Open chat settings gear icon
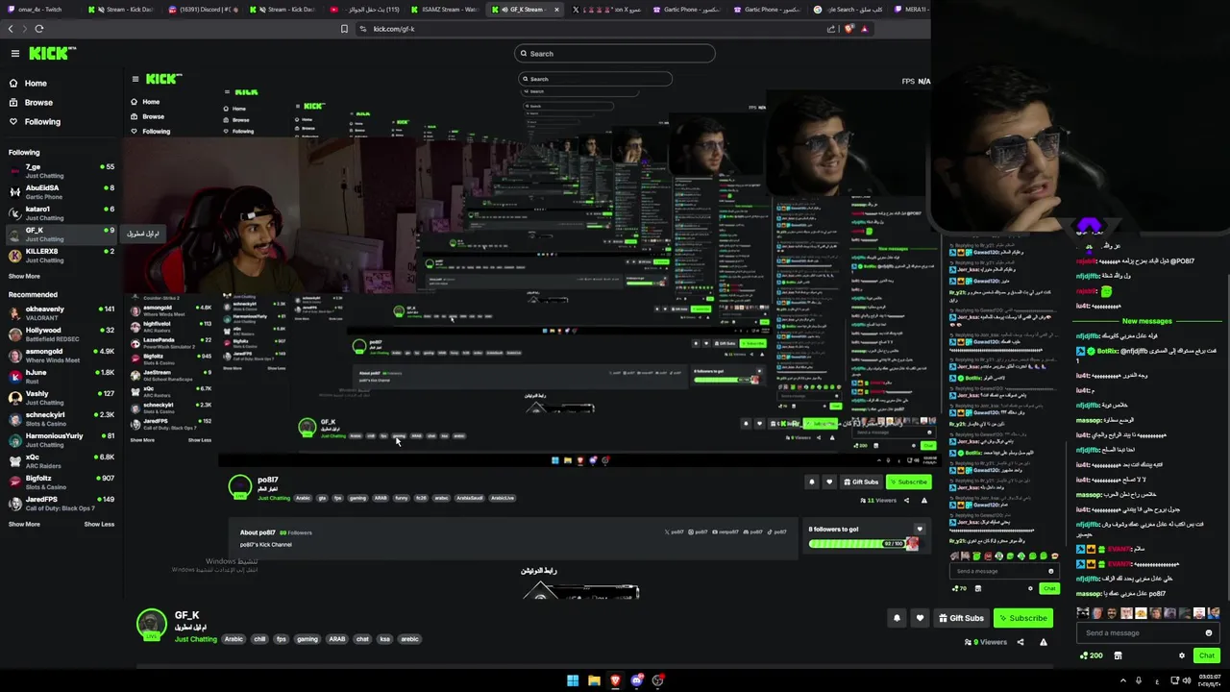 click(1182, 655)
